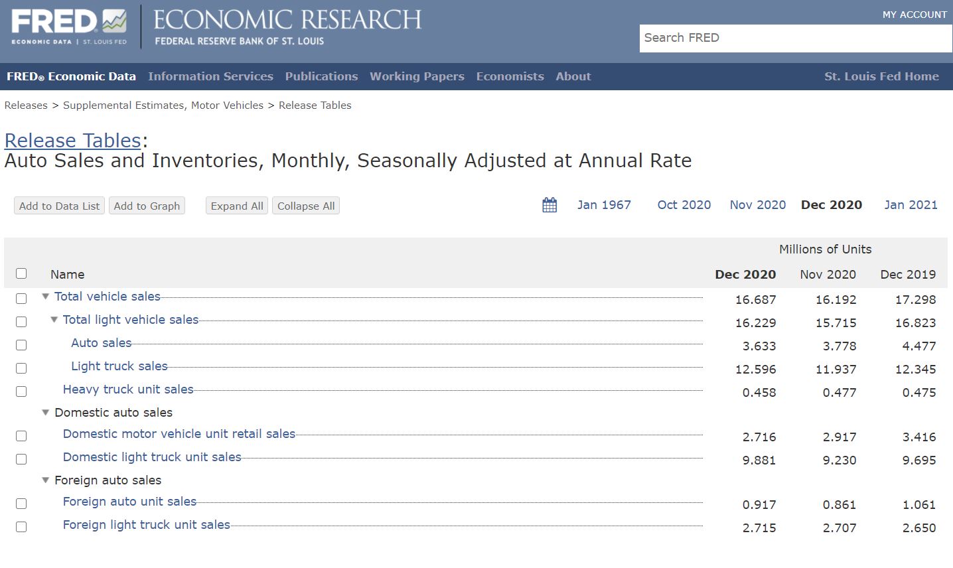
Task: Switch to the Nov 2020 date link
Action: pyautogui.click(x=758, y=205)
